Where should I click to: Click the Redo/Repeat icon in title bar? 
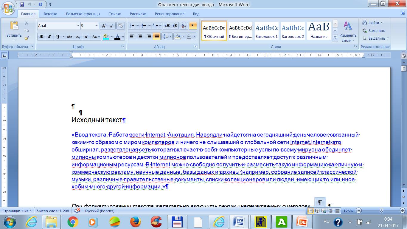point(41,4)
